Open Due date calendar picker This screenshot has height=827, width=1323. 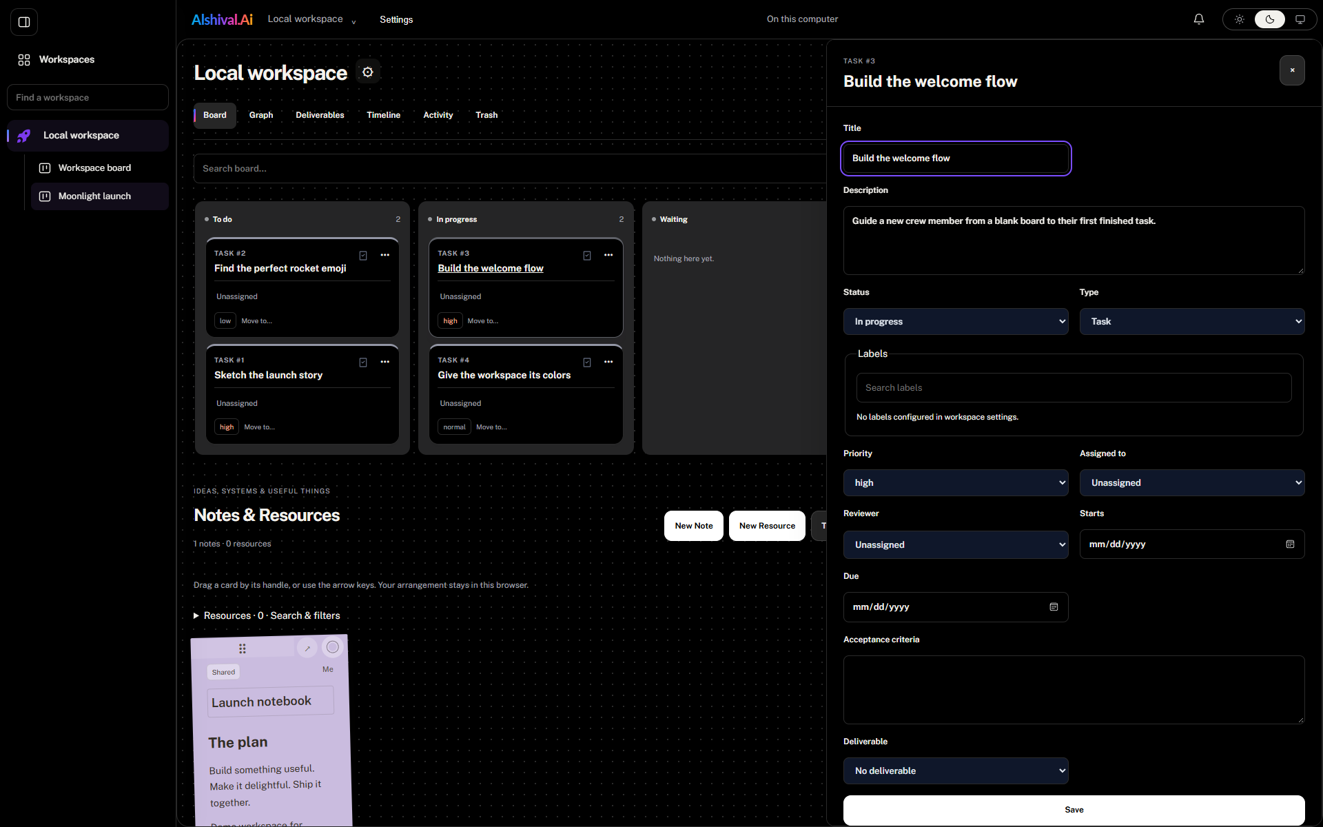1054,607
